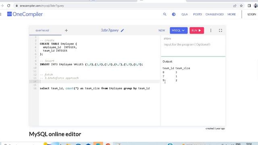
Task: Open the Q&A page
Action: [x=185, y=14]
